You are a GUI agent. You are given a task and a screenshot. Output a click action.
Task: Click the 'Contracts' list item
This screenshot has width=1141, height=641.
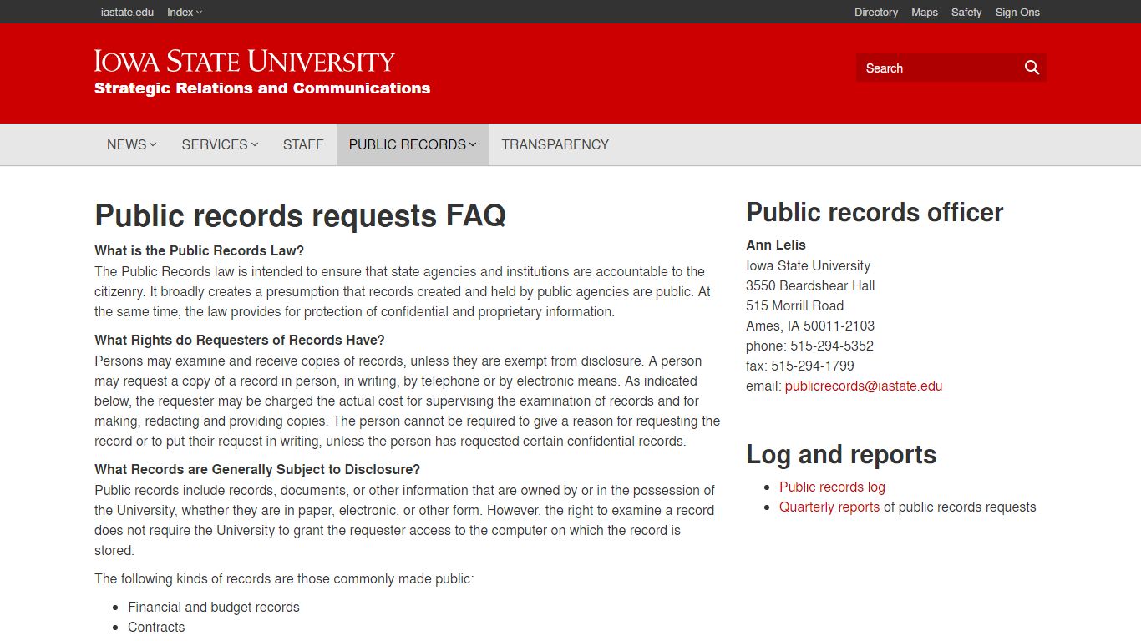(x=156, y=627)
